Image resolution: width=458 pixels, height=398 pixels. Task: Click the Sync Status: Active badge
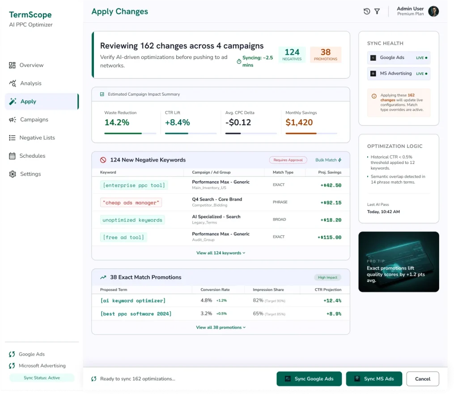(x=42, y=378)
